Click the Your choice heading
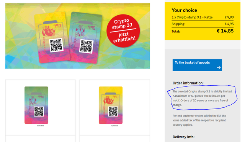The width and height of the screenshot is (245, 142). [x=184, y=10]
